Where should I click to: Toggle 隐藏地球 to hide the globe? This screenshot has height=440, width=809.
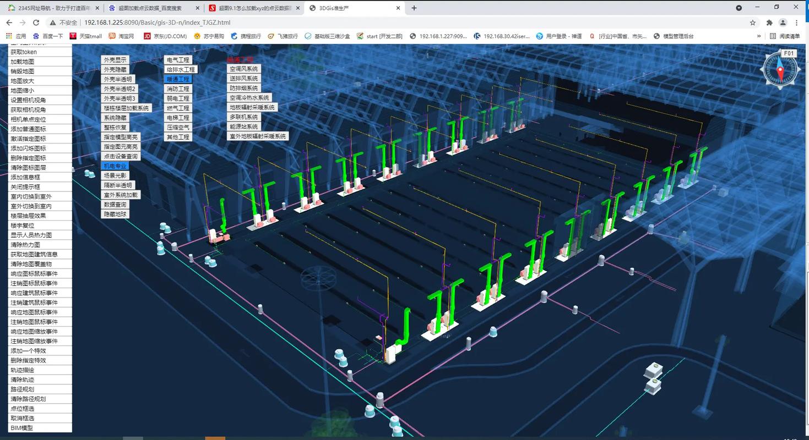(x=115, y=213)
